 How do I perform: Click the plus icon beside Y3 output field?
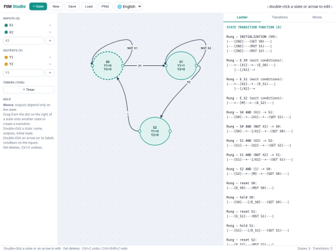pos(50,73)
